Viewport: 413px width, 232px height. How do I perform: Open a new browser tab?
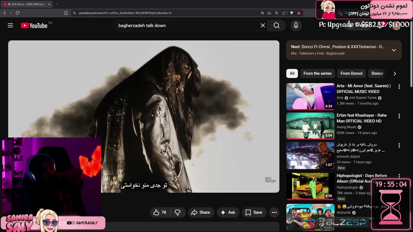57,4
